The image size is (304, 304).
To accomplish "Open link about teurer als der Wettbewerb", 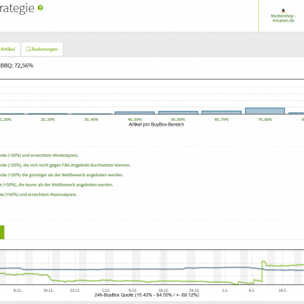I will (57, 185).
